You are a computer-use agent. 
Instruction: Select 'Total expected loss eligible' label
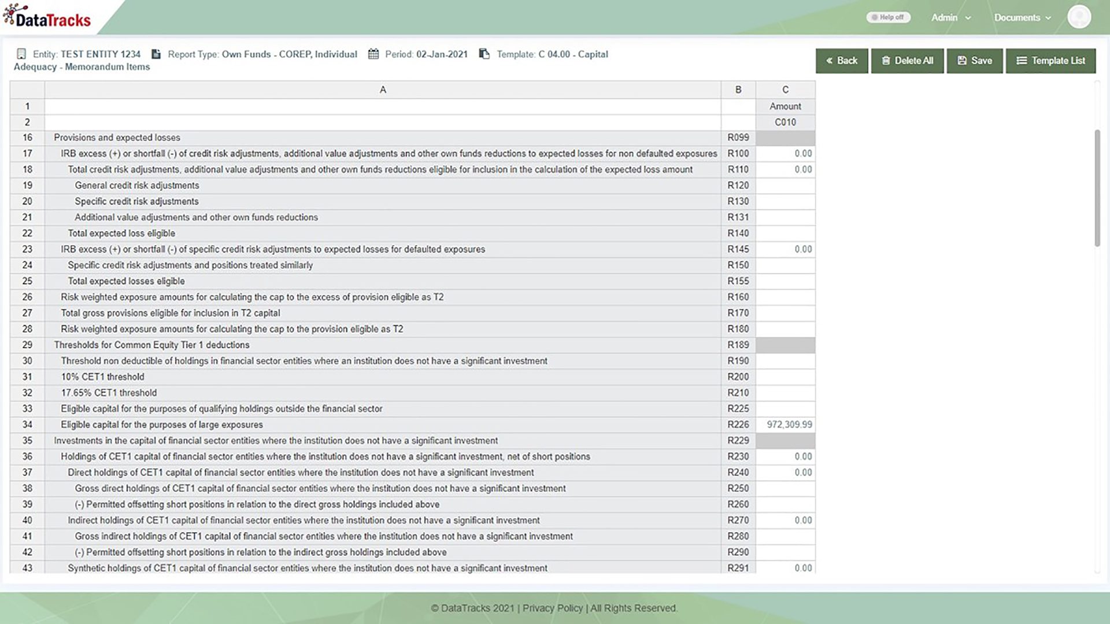pyautogui.click(x=121, y=233)
